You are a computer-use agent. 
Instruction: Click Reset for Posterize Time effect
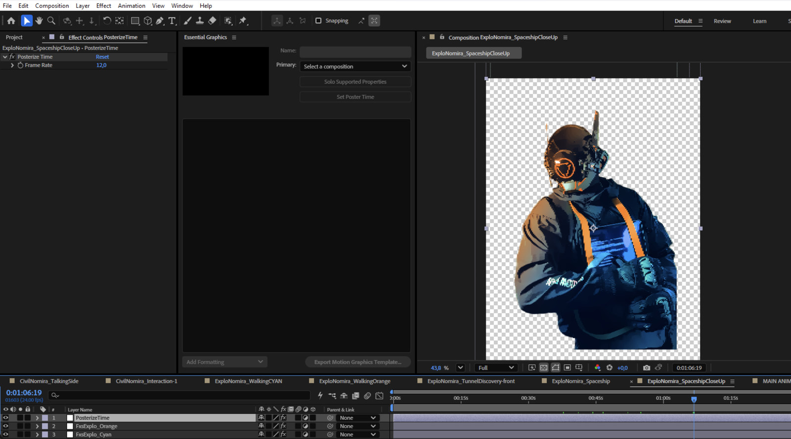point(102,57)
